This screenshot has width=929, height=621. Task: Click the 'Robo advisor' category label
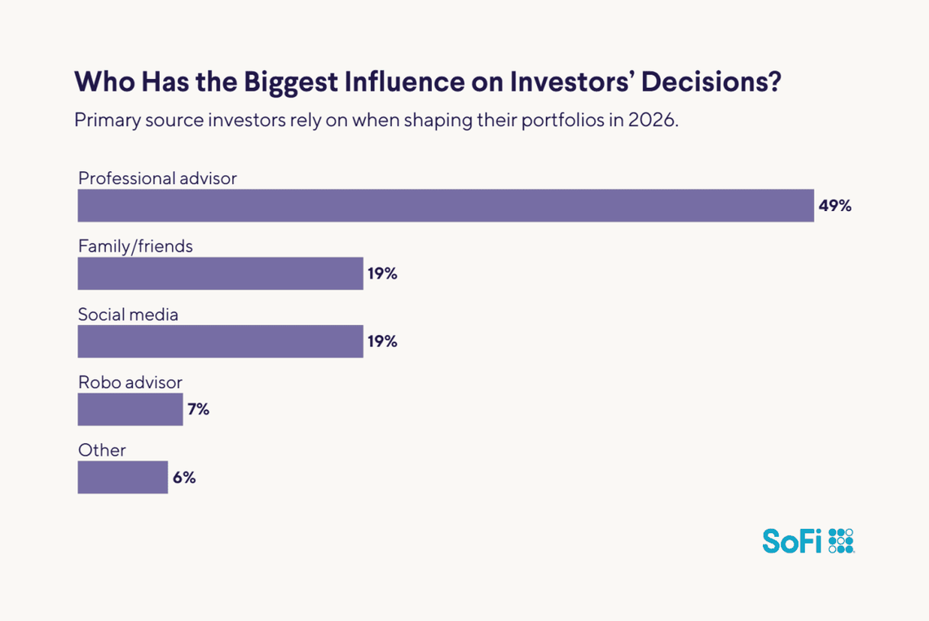pyautogui.click(x=130, y=381)
